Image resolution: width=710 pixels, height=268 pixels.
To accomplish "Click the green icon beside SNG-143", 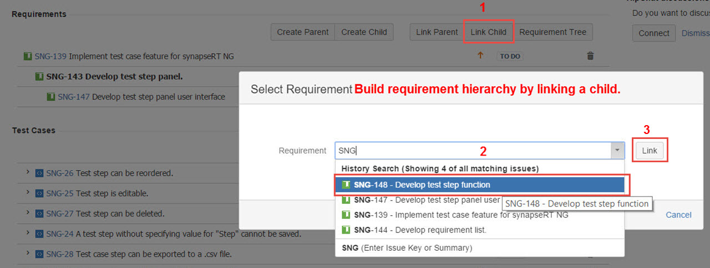I will [39, 76].
